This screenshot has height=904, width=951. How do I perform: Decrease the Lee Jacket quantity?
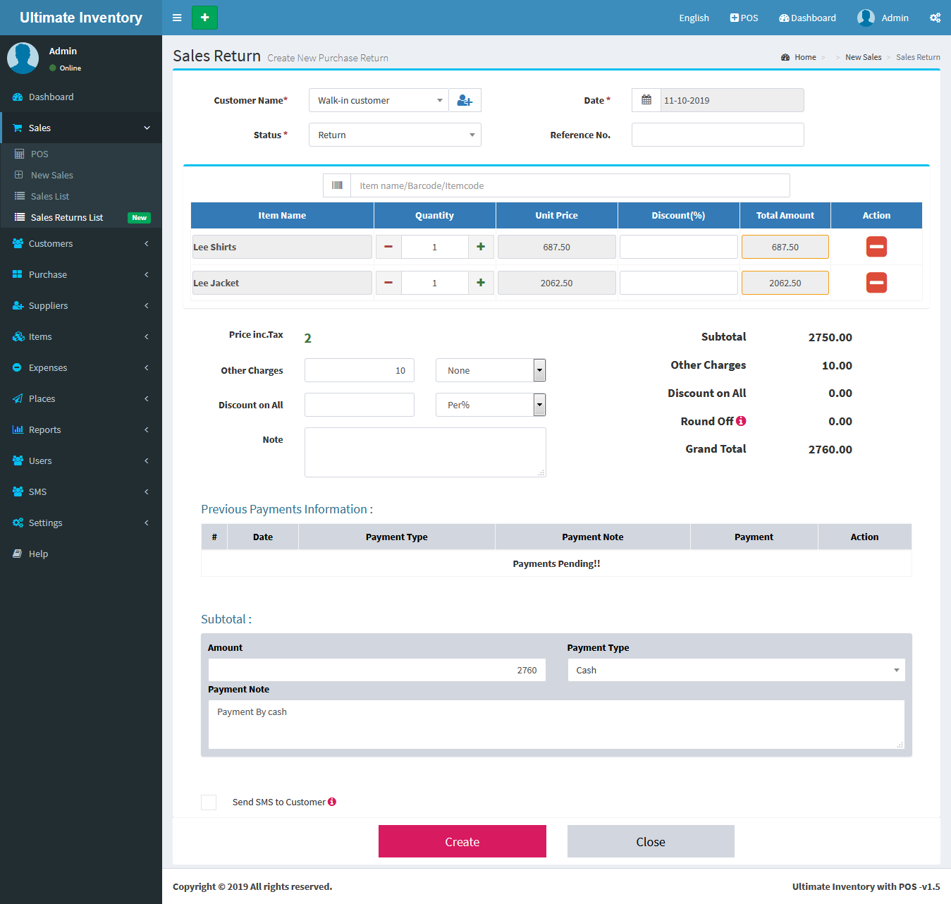point(388,283)
